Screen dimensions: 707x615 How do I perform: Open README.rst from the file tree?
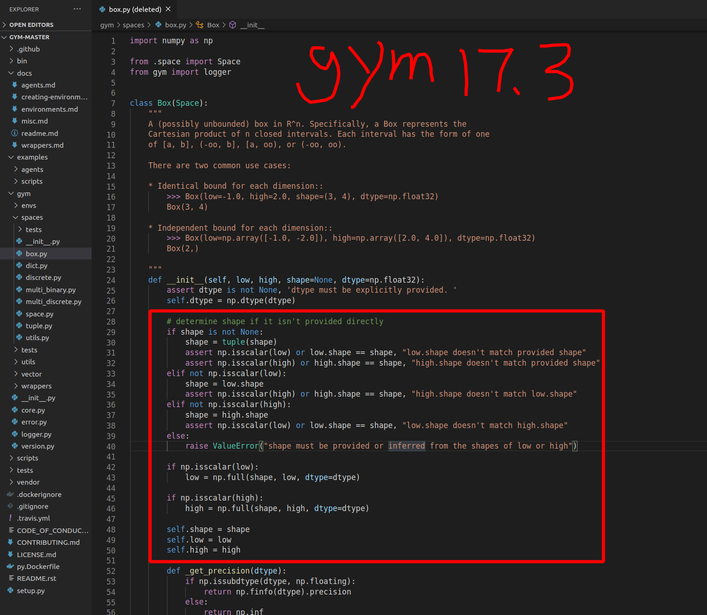(x=46, y=578)
